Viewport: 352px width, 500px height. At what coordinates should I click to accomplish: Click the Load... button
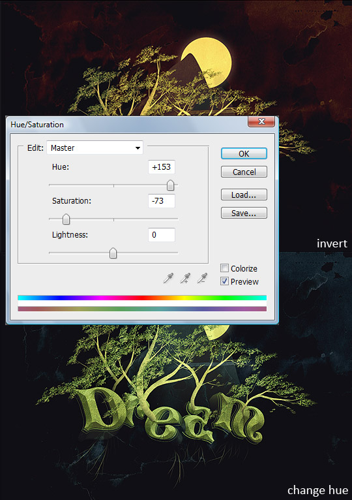pyautogui.click(x=244, y=195)
